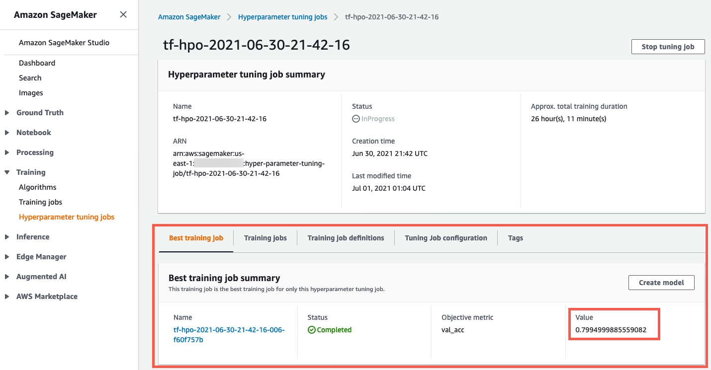Click the job name under Name in summary
The image size is (711, 370).
tap(220, 119)
